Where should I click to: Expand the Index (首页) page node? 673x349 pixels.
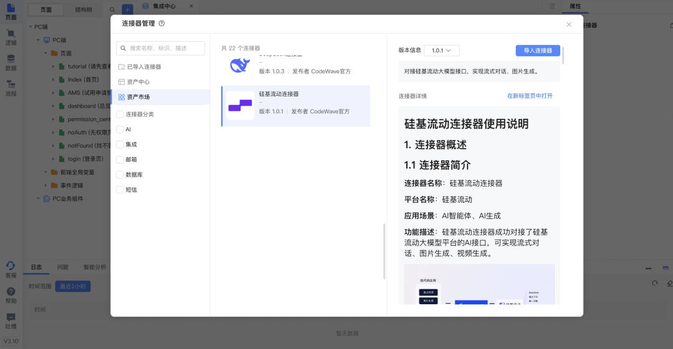pyautogui.click(x=53, y=80)
